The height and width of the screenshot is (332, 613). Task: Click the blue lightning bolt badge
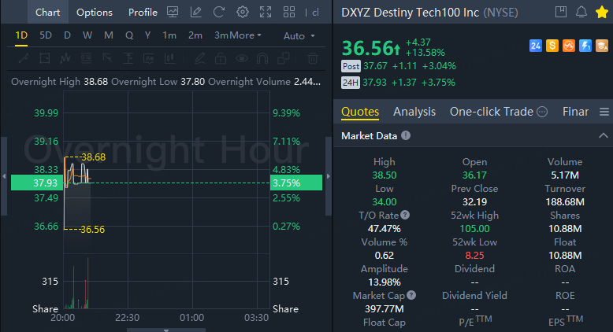click(585, 46)
